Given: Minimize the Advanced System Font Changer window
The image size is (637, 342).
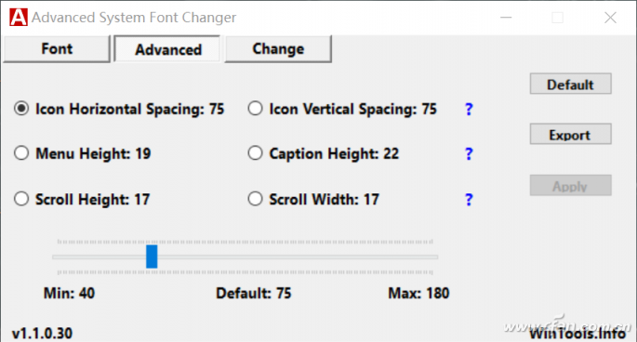Looking at the screenshot, I should [x=506, y=18].
